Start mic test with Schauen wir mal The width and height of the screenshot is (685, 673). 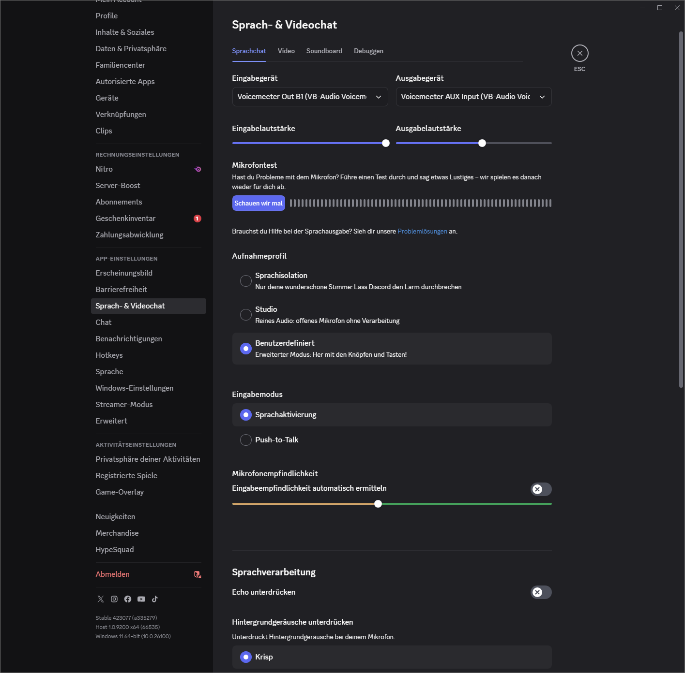pos(259,203)
